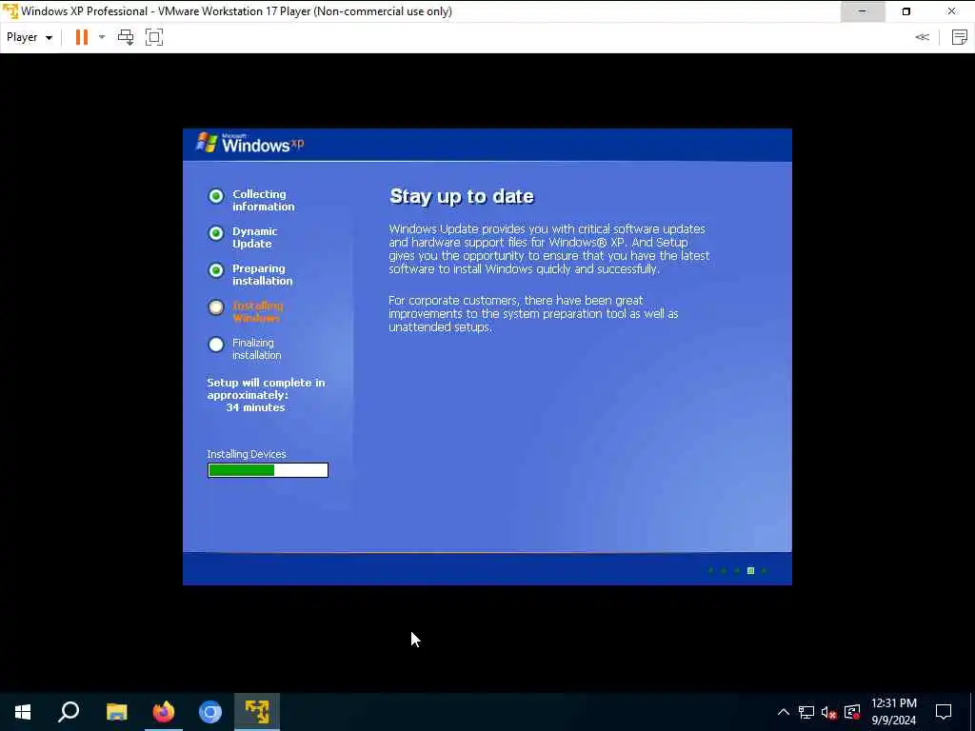Minimize the VMware Player window
This screenshot has height=731, width=975.
[x=863, y=11]
